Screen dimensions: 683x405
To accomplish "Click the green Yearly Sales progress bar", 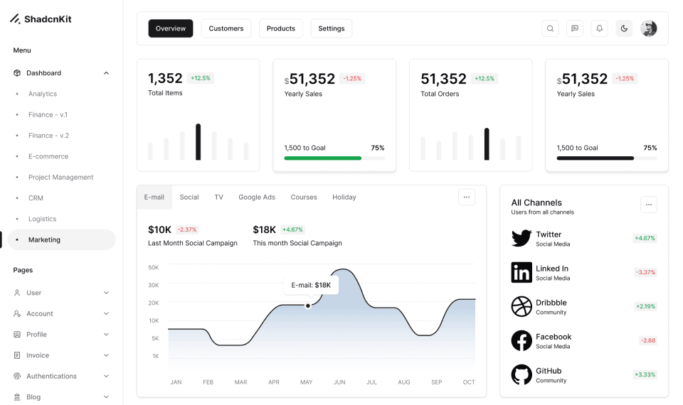I will tap(323, 158).
